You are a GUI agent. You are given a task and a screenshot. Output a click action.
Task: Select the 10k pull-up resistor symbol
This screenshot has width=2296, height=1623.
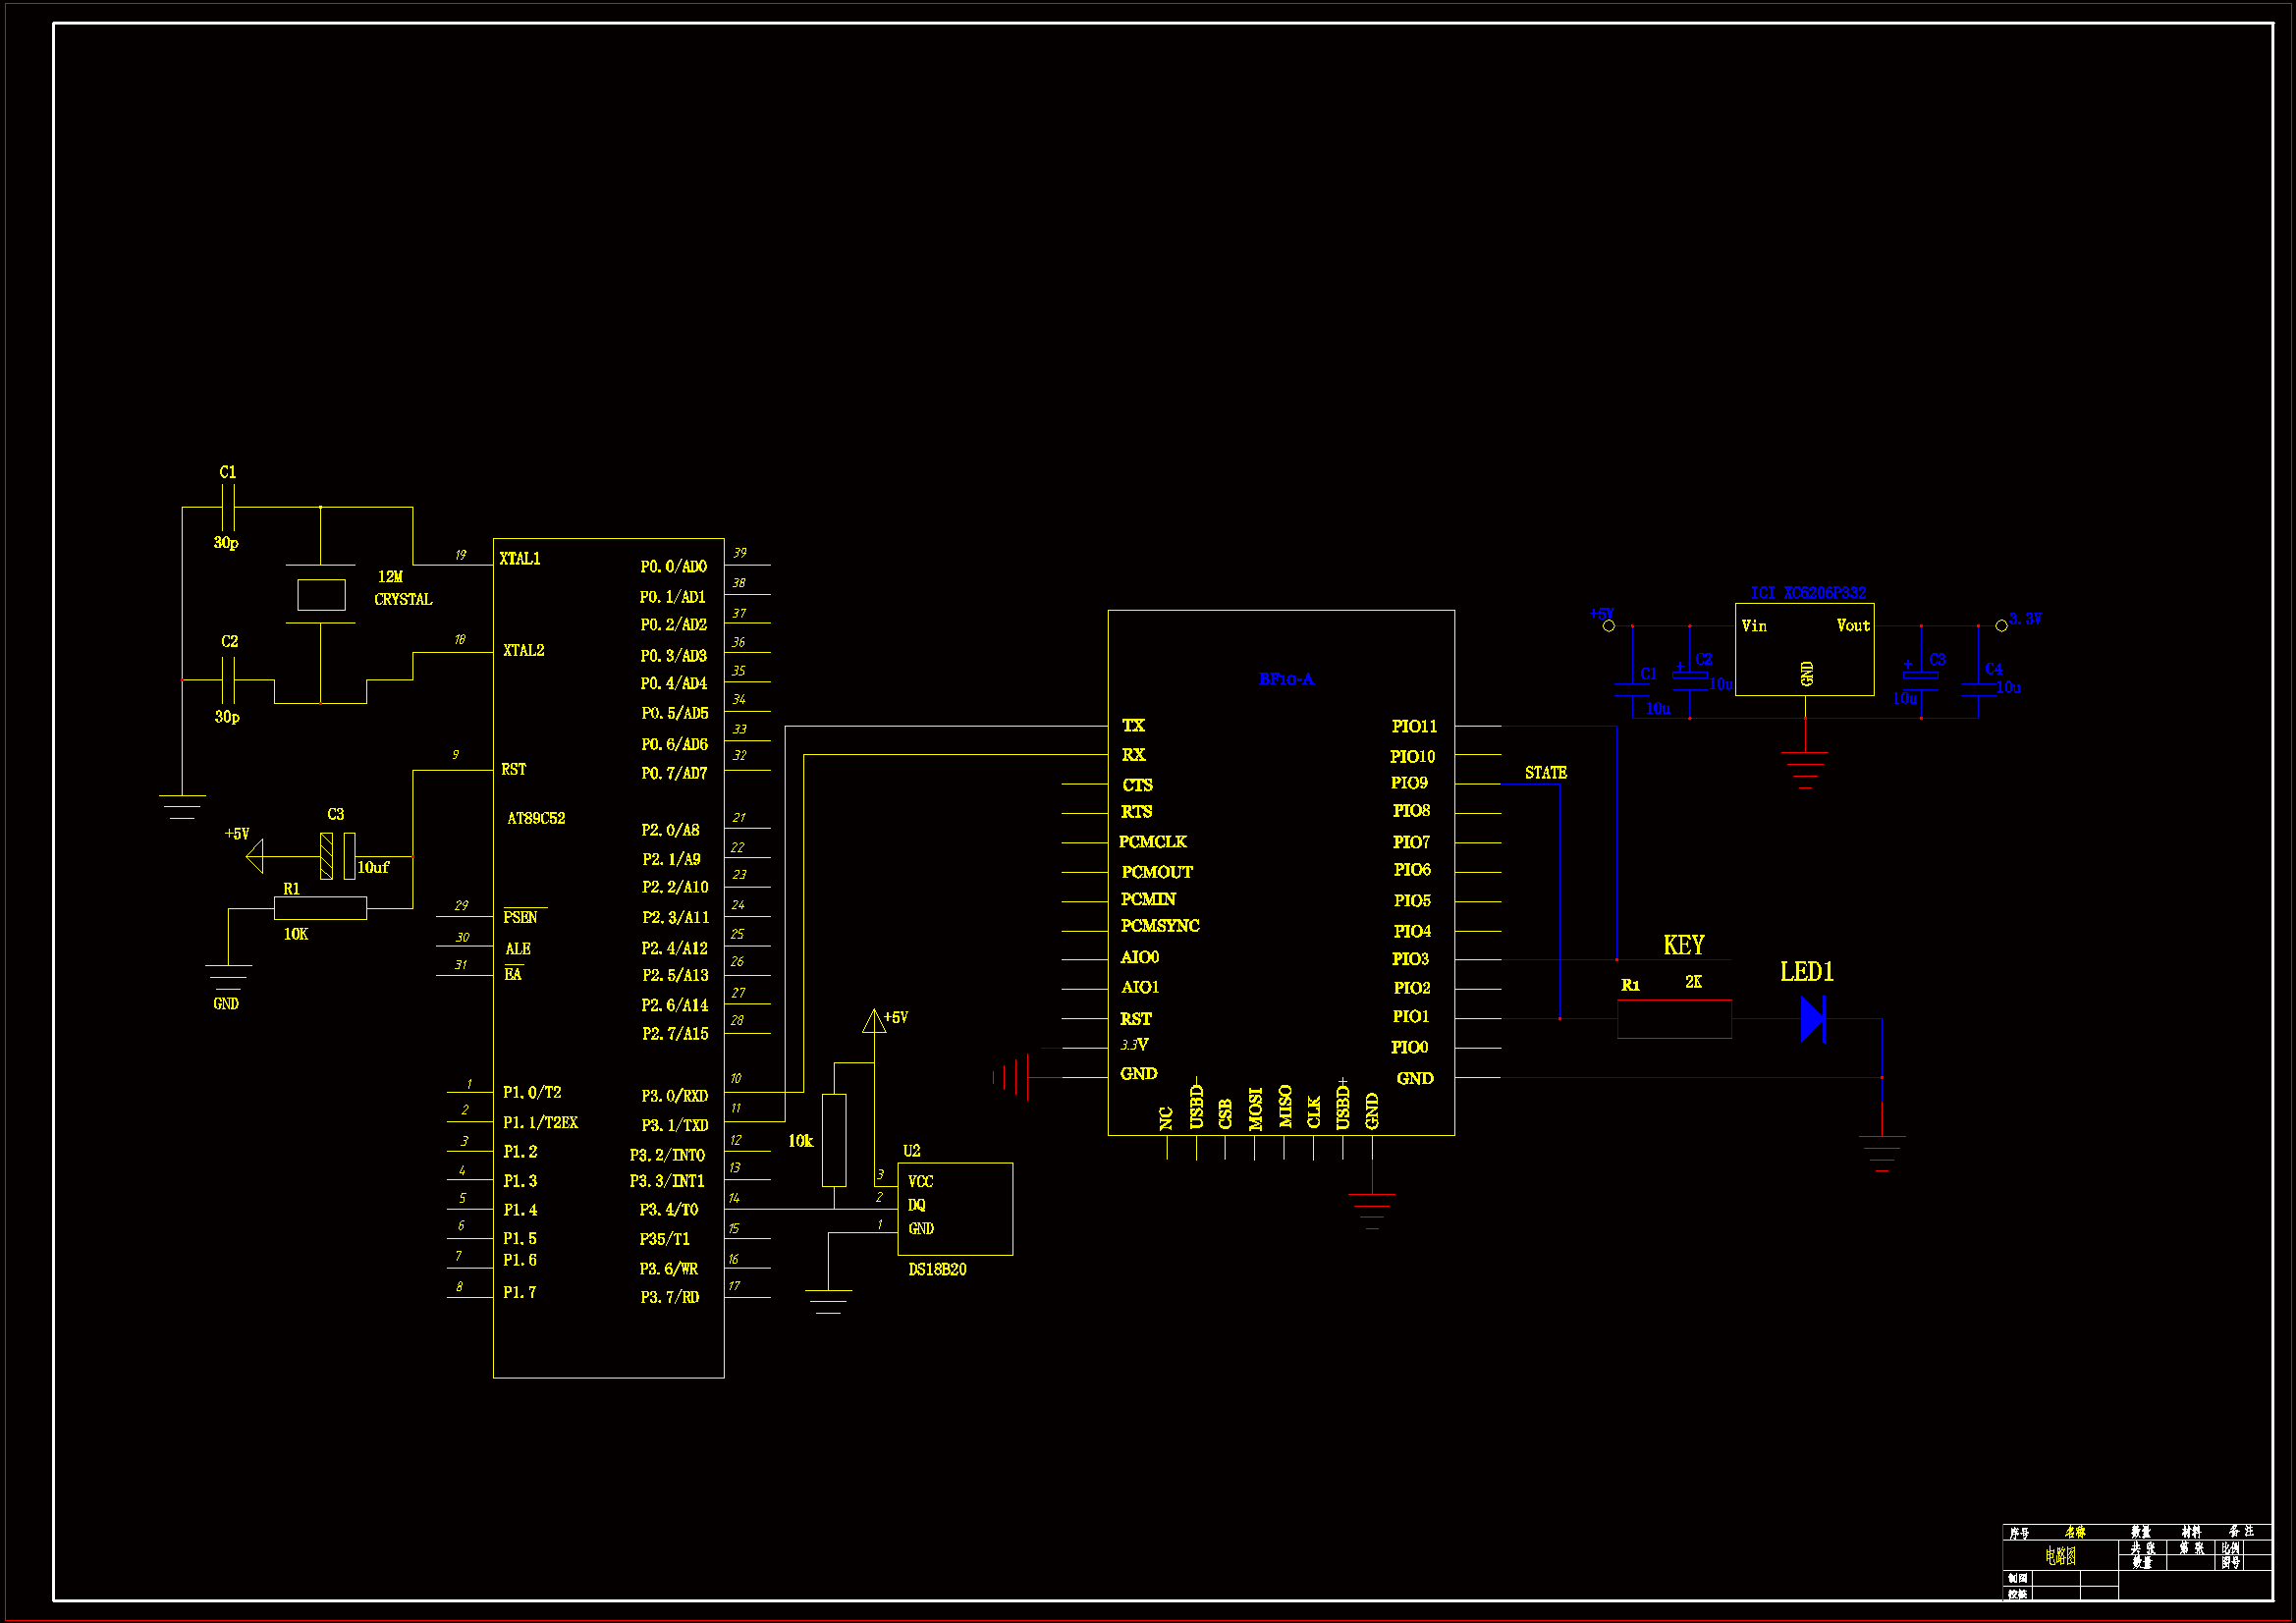pyautogui.click(x=834, y=1140)
